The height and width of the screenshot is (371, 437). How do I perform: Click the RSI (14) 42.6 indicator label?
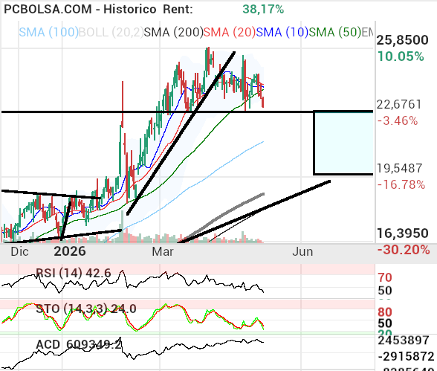point(74,273)
